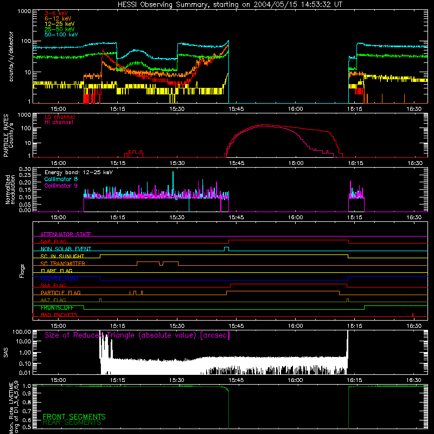This screenshot has width=434, height=434.
Task: Click the "15:45" tick under the counts panel
Action: click(x=236, y=109)
